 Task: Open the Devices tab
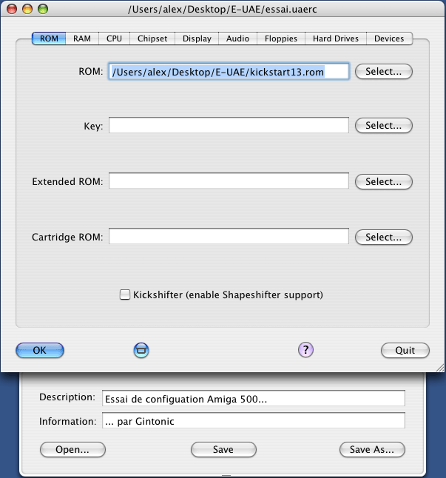click(x=389, y=38)
